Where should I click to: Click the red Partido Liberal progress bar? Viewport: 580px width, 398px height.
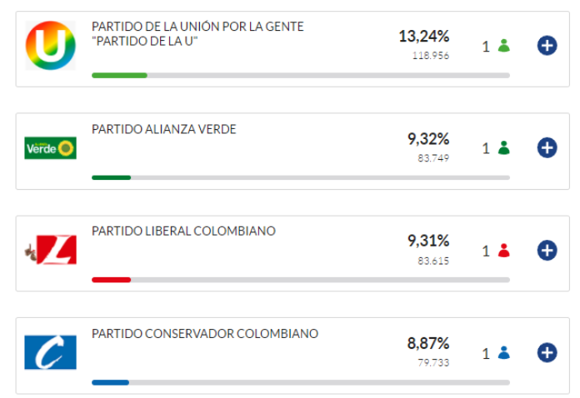coord(112,280)
